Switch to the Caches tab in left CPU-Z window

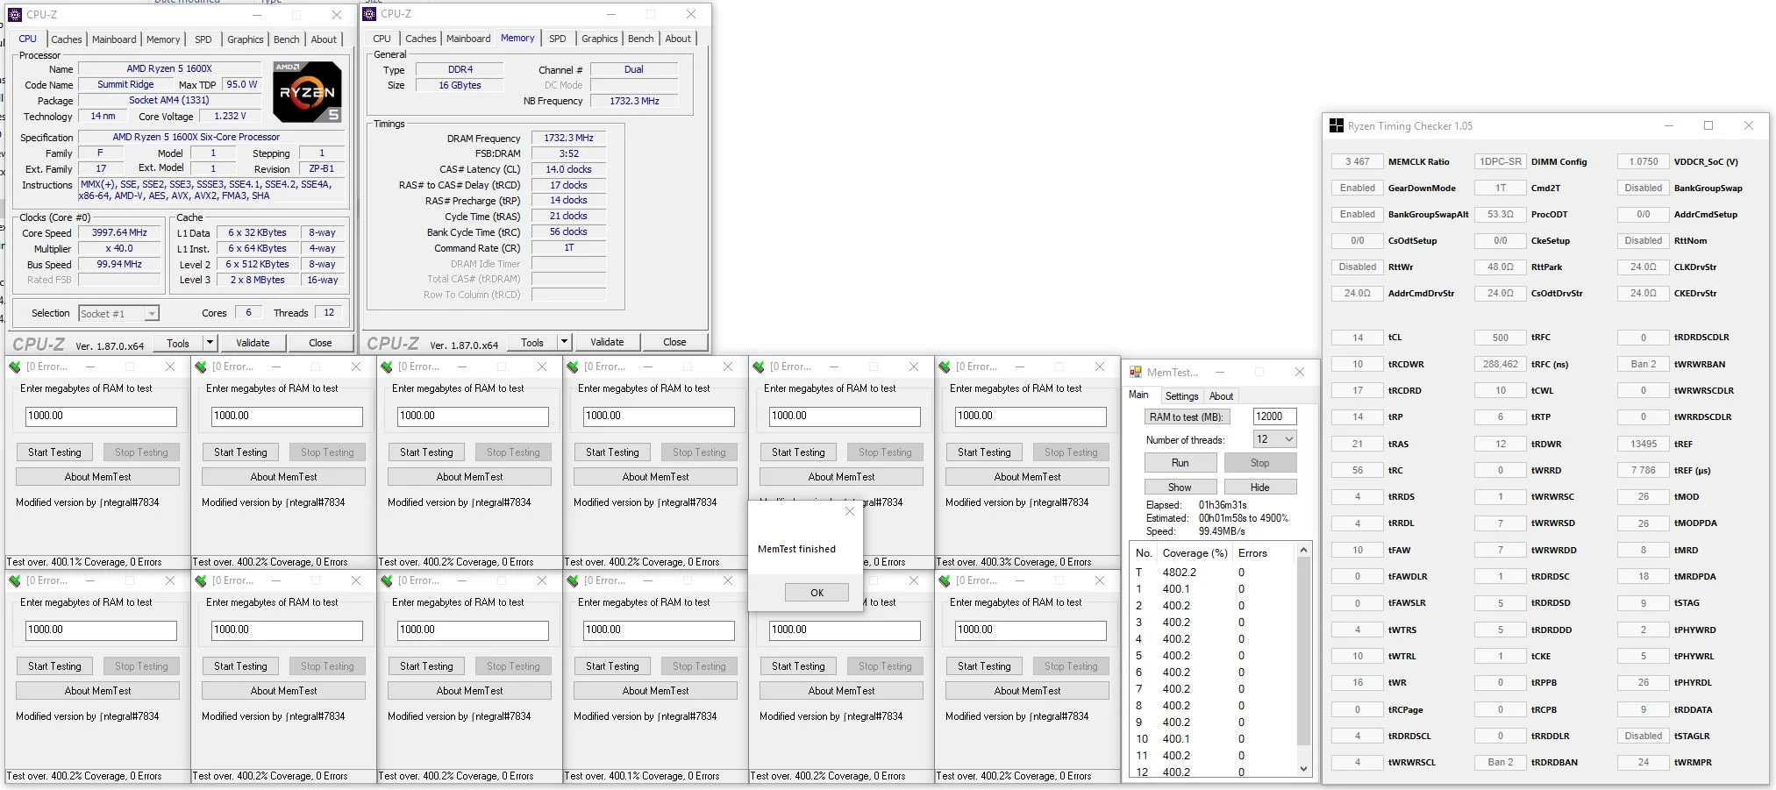point(67,39)
